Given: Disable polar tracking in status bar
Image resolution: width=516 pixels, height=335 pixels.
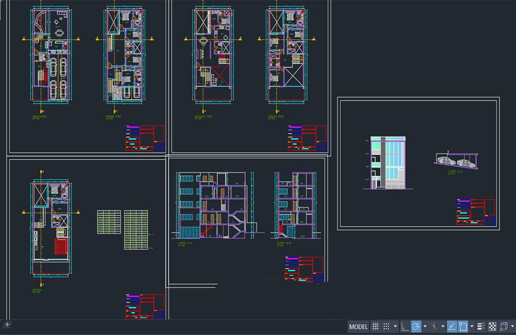Looking at the screenshot, I should pyautogui.click(x=416, y=326).
